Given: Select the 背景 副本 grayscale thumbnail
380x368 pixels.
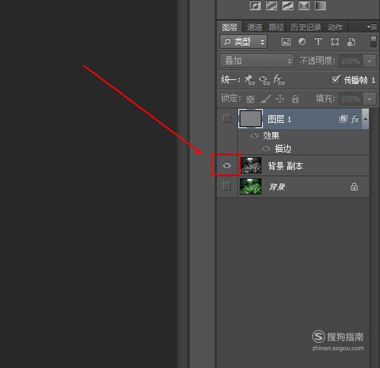Looking at the screenshot, I should coord(251,165).
